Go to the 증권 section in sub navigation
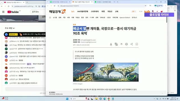The height and width of the screenshot is (101, 180). pos(82,17)
